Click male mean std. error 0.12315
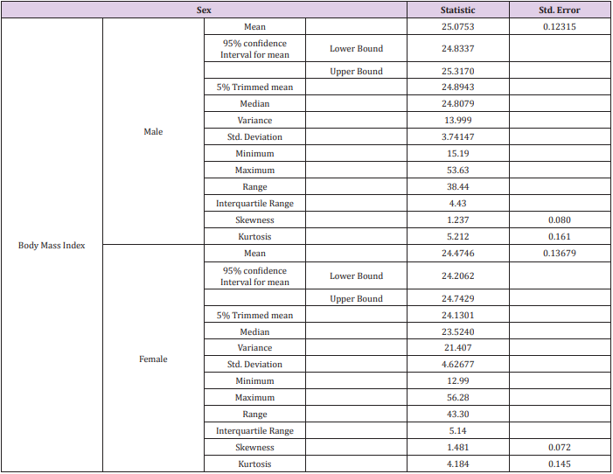The height and width of the screenshot is (474, 613). 560,26
